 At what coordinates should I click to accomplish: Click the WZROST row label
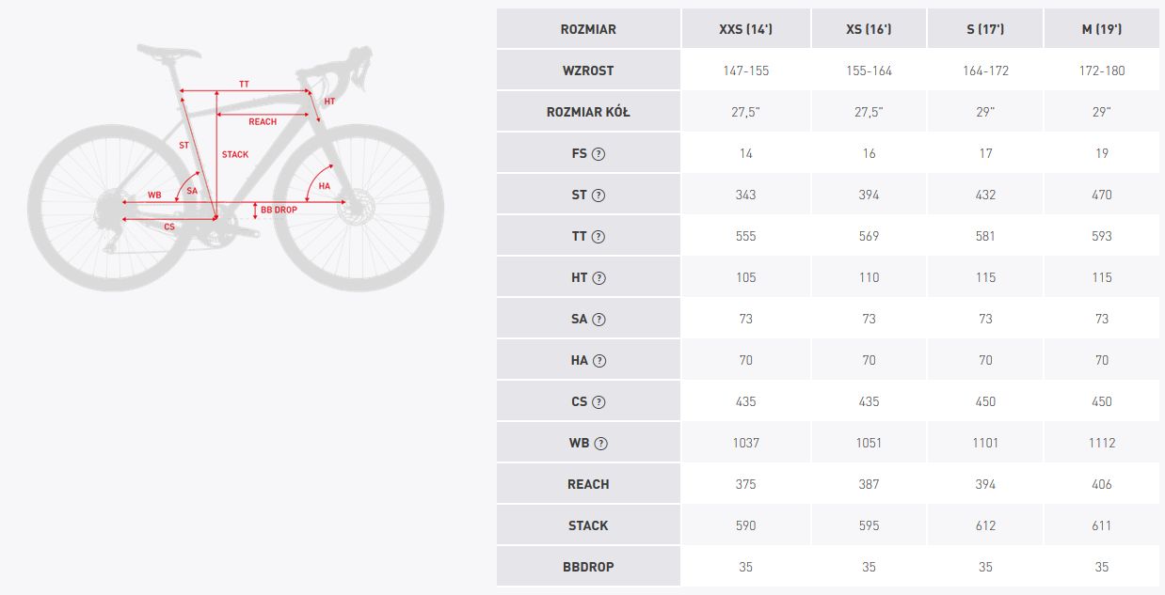pos(588,70)
